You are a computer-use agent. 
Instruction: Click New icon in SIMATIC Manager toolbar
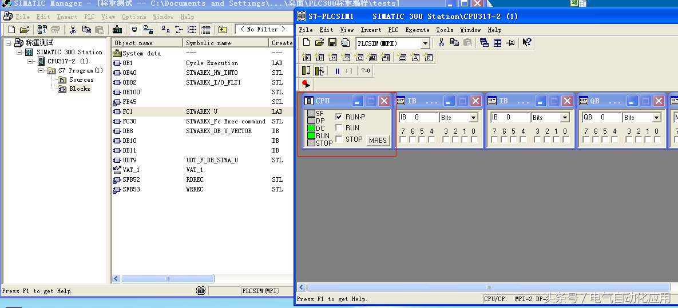[11, 29]
